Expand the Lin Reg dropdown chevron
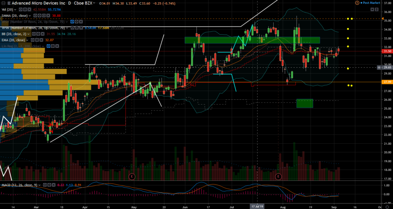 pos(43,46)
